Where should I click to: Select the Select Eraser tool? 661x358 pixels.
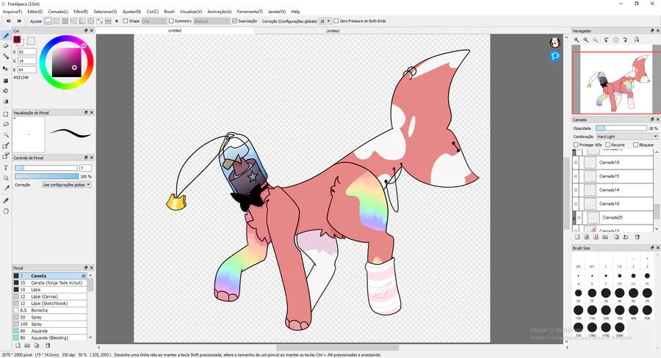click(6, 156)
